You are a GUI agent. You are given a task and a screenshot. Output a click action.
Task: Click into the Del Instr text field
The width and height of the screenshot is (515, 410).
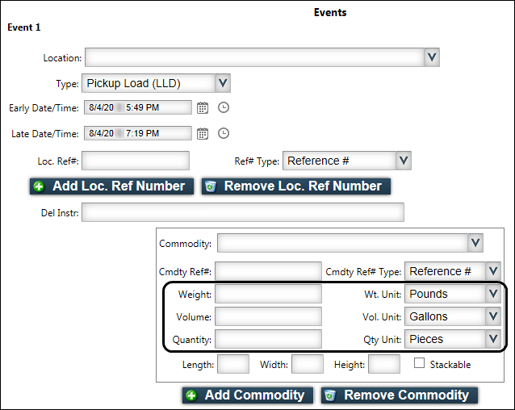coord(242,213)
